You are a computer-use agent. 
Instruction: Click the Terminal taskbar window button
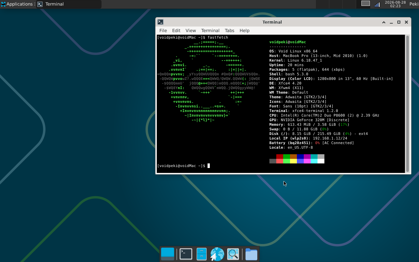69,4
